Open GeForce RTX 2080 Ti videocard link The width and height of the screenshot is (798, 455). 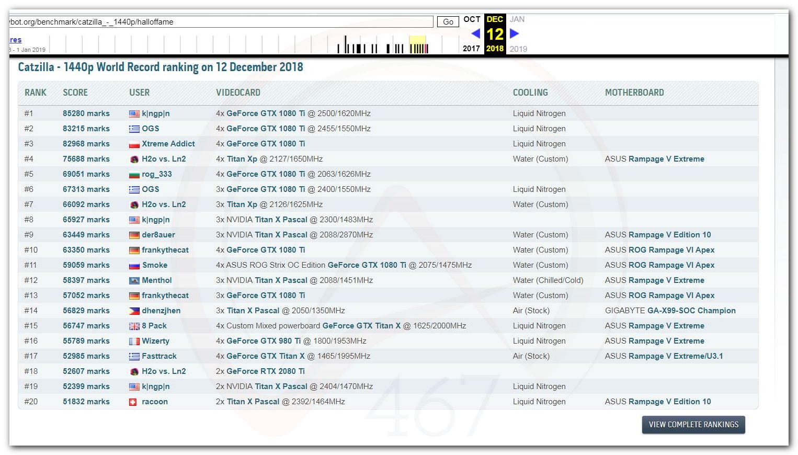pos(266,371)
